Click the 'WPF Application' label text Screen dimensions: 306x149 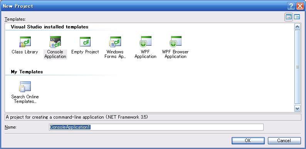click(145, 54)
